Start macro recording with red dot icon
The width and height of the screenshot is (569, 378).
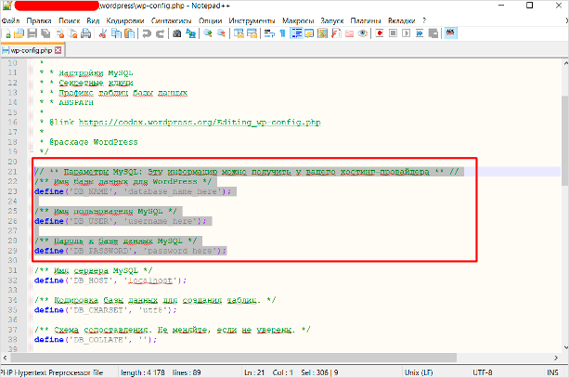coord(379,33)
